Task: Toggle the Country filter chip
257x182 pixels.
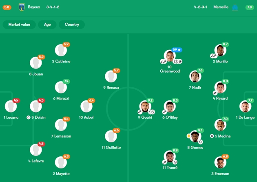Action: point(72,24)
